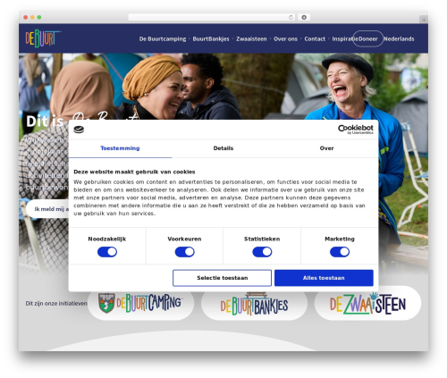447x378 pixels.
Task: Toggle the Noodzakelijk cookie switch
Action: click(107, 252)
